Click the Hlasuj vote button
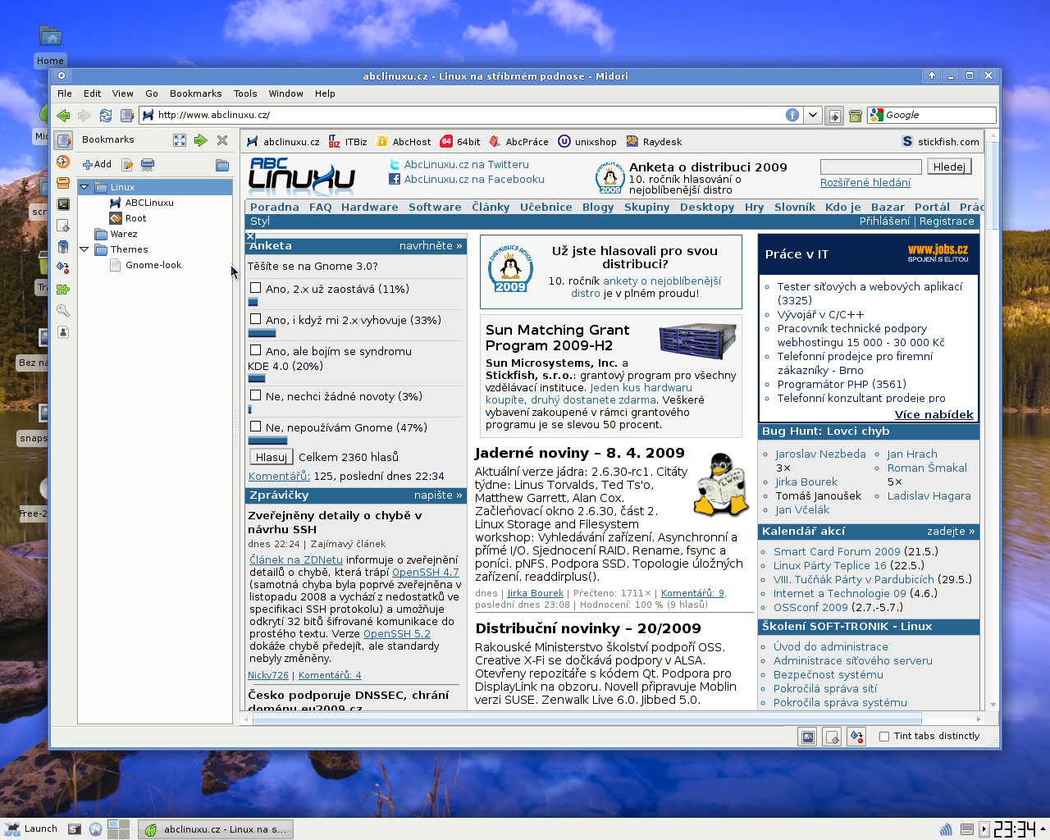Image resolution: width=1050 pixels, height=840 pixels. [x=271, y=457]
